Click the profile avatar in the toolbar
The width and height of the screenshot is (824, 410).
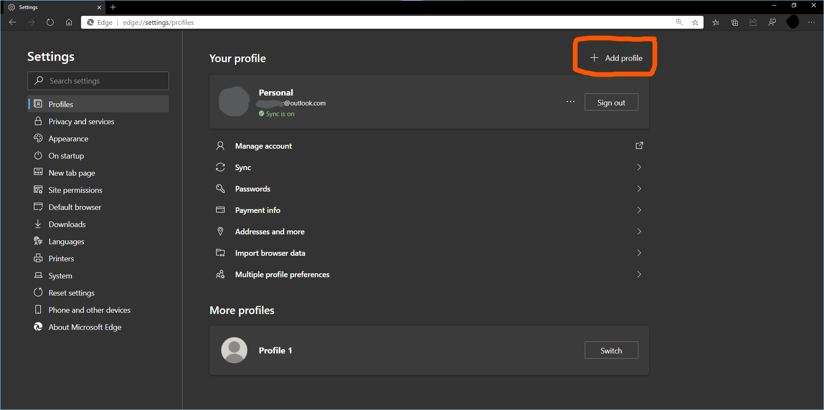click(x=792, y=22)
